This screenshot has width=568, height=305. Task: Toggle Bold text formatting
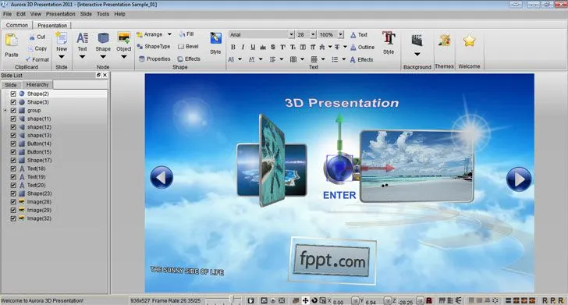click(x=233, y=47)
